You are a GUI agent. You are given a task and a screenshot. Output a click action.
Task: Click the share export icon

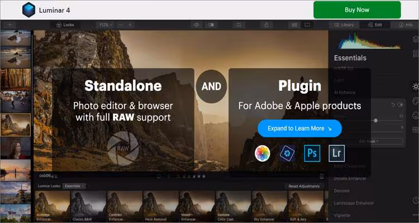[x=266, y=25]
